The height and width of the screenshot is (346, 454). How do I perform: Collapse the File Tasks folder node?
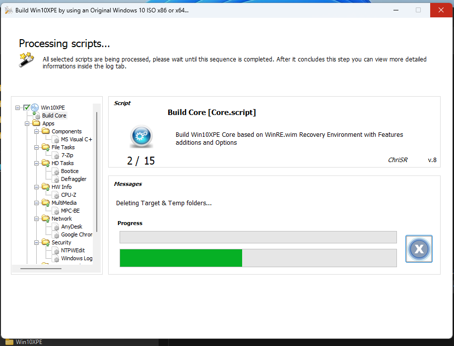(x=37, y=147)
